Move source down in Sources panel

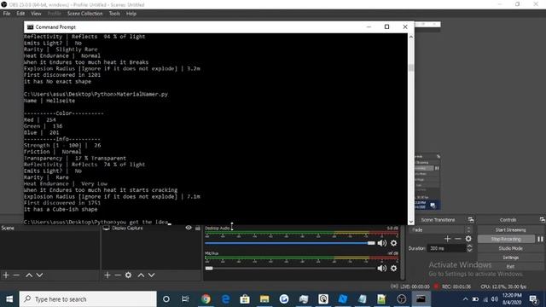(x=152, y=275)
